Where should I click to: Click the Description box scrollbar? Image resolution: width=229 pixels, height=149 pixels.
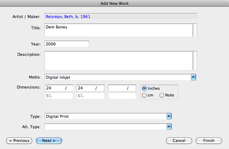194,61
